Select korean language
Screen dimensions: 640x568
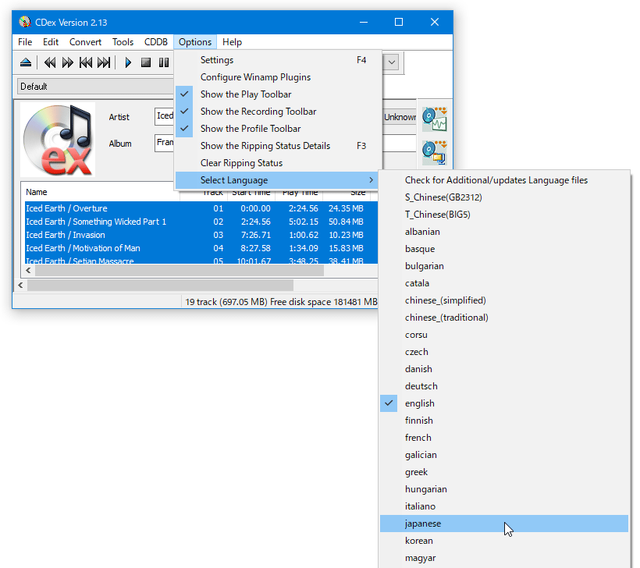504,540
